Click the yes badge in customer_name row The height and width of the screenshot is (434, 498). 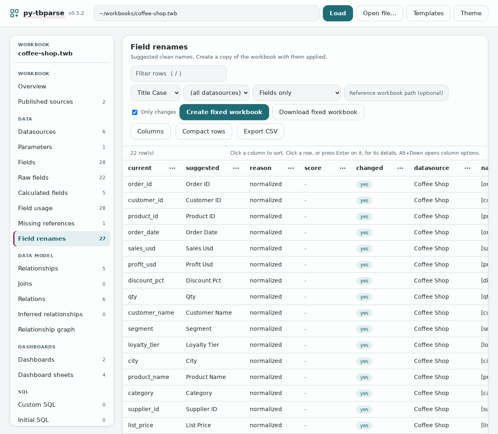[364, 313]
